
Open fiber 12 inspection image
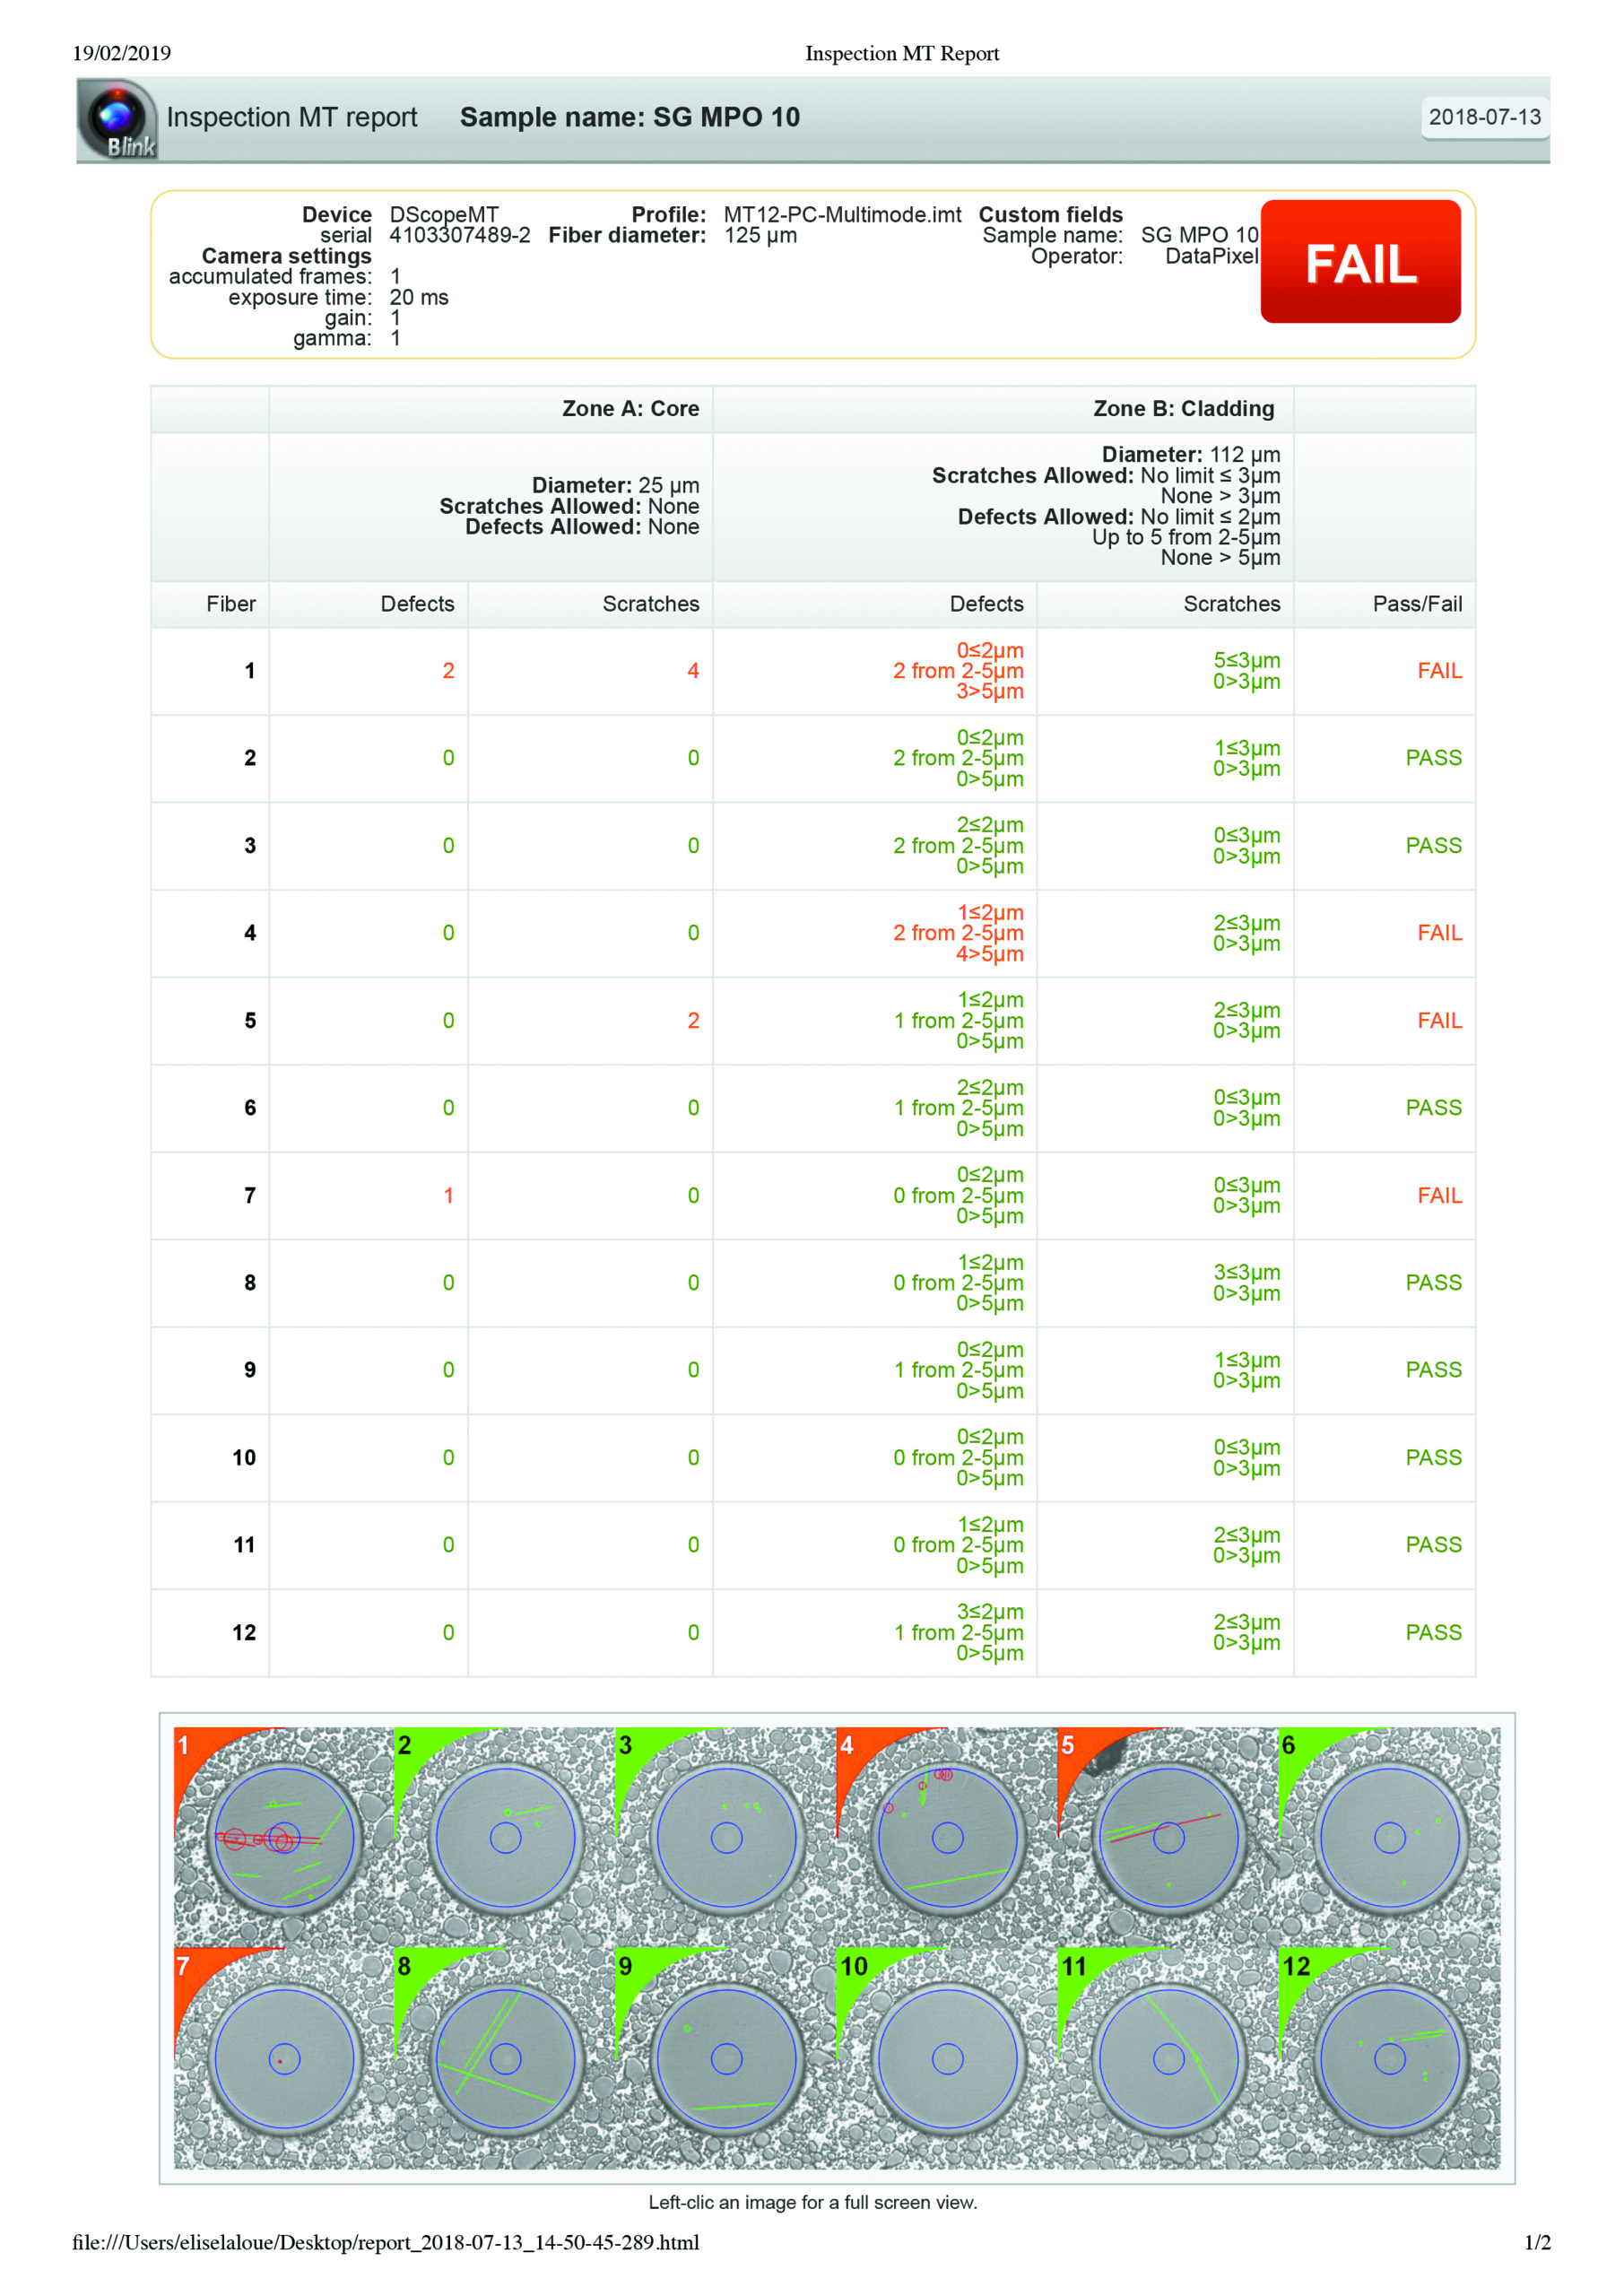pos(1389,2058)
